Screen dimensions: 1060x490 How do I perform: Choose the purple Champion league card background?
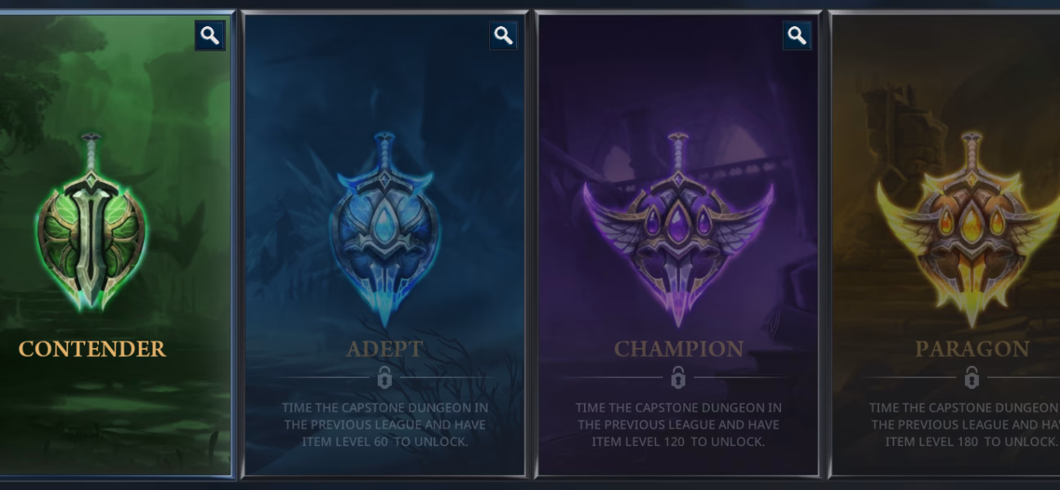[x=678, y=245]
